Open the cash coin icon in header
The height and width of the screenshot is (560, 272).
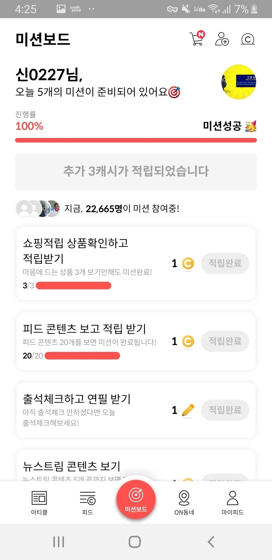[248, 39]
